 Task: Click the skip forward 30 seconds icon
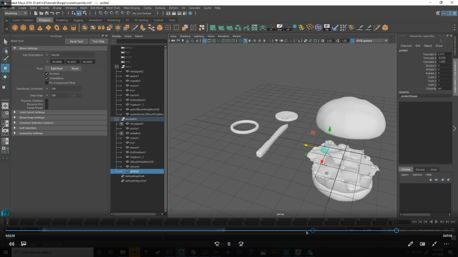[x=241, y=244]
